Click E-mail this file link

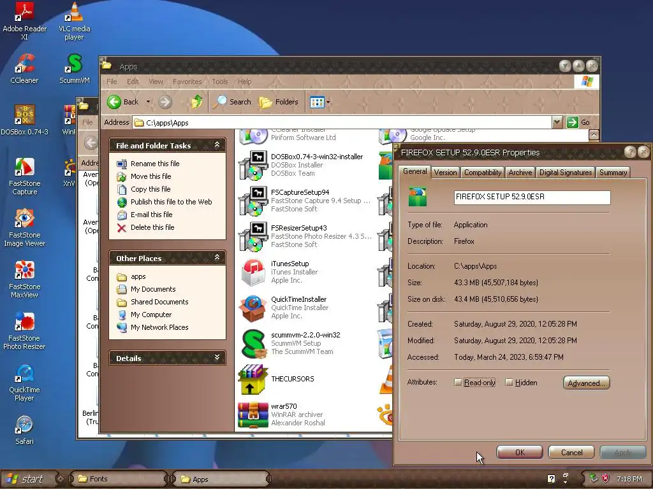click(152, 215)
